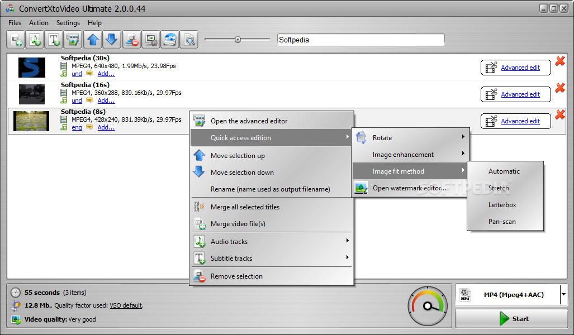The width and height of the screenshot is (574, 335).
Task: Choose Move selection down menu entry
Action: (272, 173)
